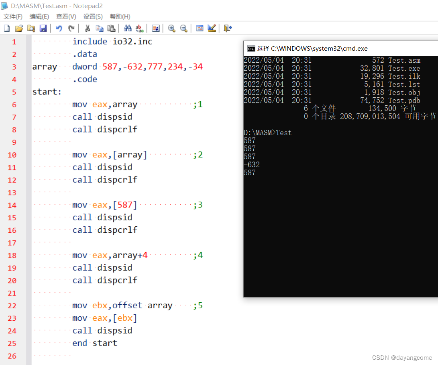Click 'mov eax,[ebx]' instruction
Screen dimensions: 438x365
pos(105,318)
